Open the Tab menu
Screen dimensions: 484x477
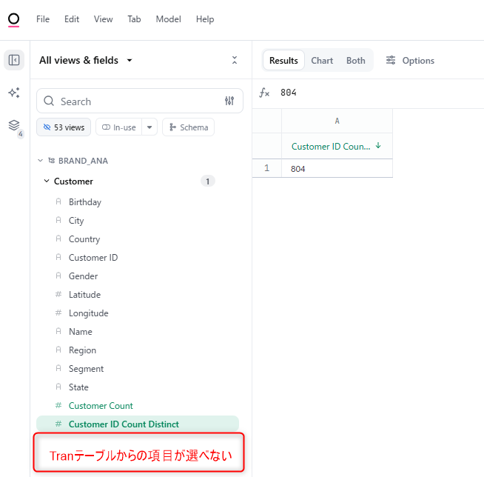coord(134,19)
